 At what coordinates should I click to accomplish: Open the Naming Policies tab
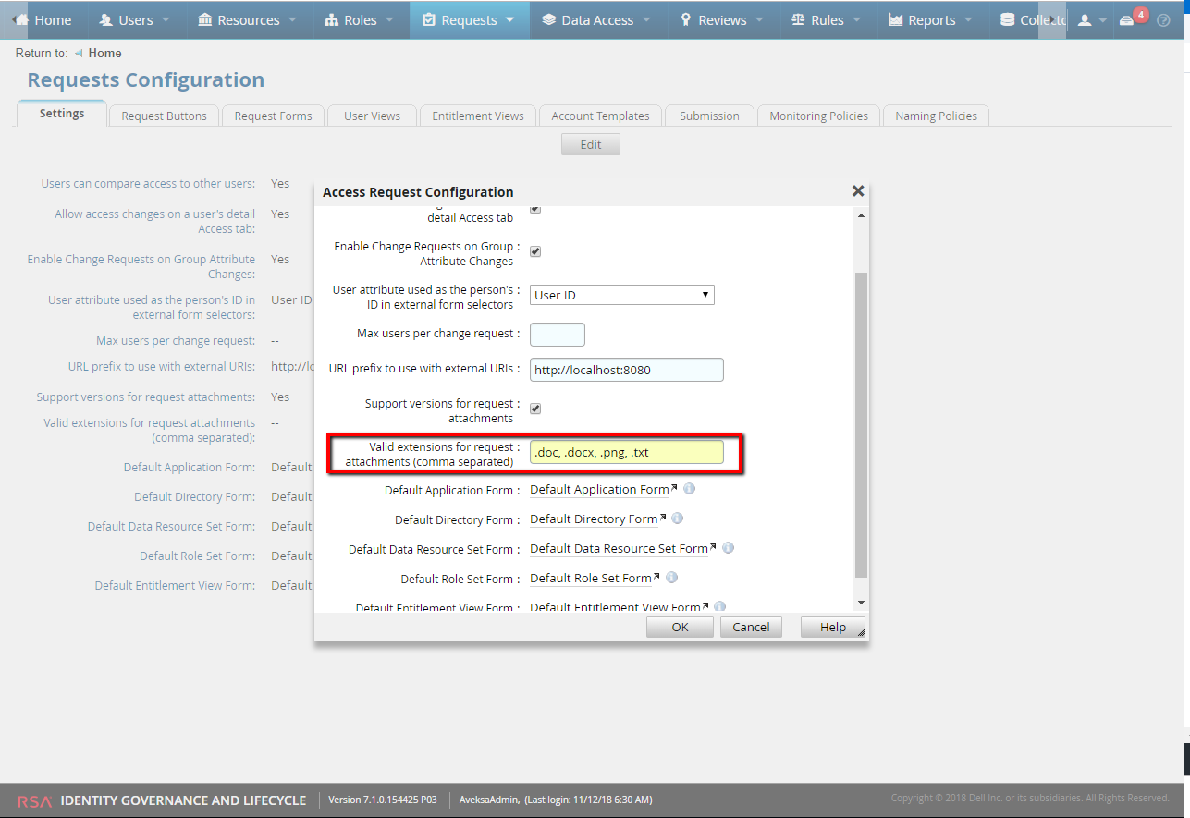coord(936,115)
